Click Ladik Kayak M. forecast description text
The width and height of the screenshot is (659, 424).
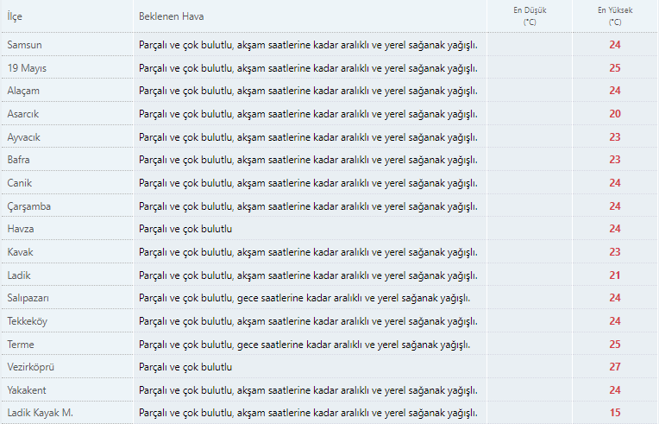(x=309, y=414)
